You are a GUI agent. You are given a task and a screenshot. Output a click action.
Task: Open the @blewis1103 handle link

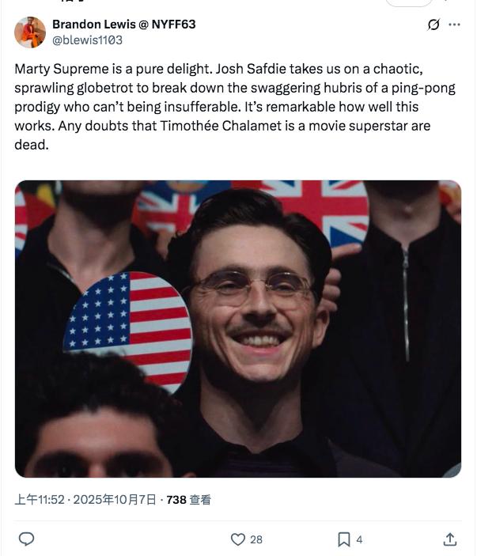click(87, 40)
